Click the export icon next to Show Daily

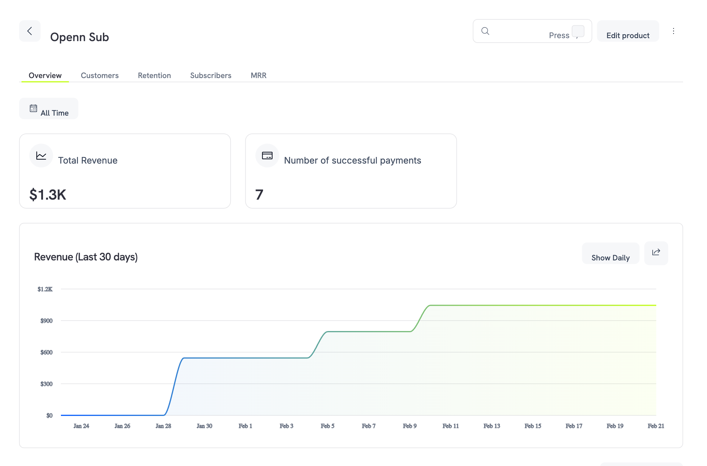coord(656,252)
